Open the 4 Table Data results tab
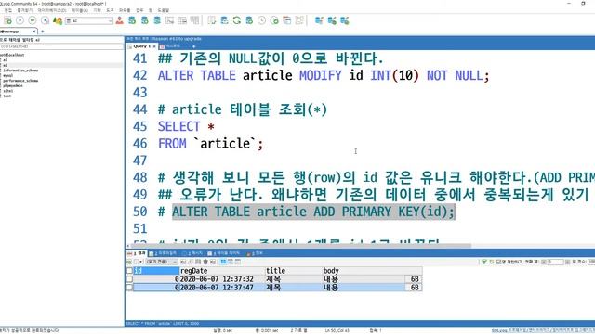The height and width of the screenshot is (334, 595). [224, 253]
